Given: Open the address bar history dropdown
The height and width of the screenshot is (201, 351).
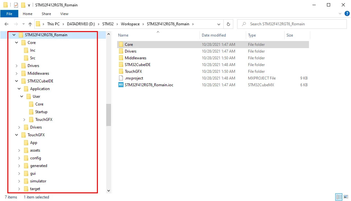Looking at the screenshot, I should (219, 24).
